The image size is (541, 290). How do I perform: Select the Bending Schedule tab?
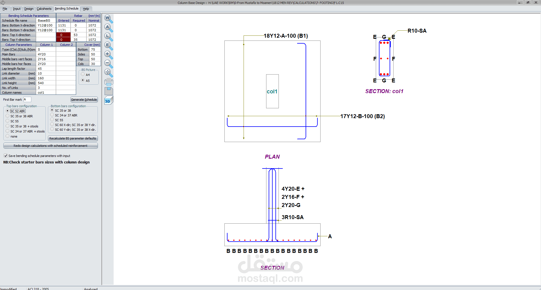point(67,8)
